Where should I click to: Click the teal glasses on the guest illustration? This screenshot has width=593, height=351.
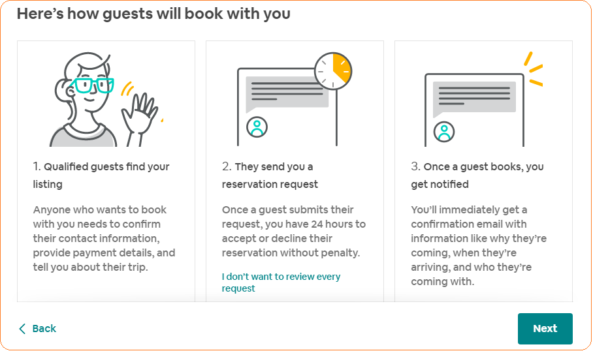[93, 85]
